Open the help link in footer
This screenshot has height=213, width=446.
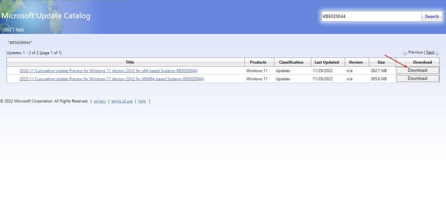tap(142, 101)
